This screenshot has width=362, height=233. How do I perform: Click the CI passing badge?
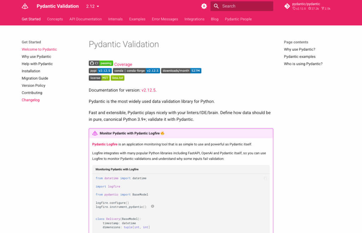[x=101, y=63]
